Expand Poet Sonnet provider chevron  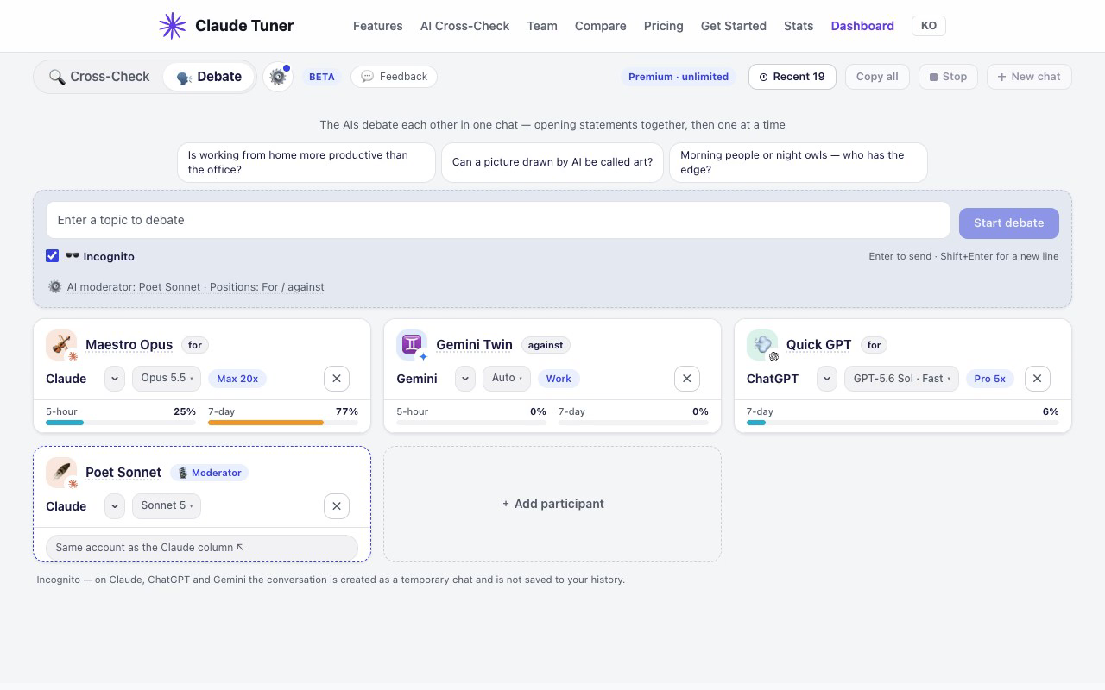coord(115,506)
